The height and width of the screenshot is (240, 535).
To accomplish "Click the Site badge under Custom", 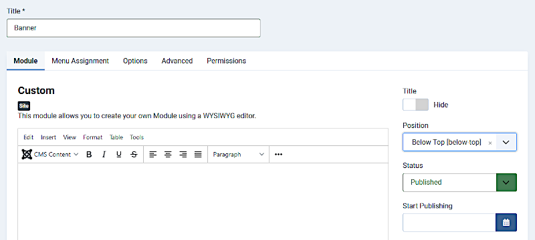I will [24, 106].
